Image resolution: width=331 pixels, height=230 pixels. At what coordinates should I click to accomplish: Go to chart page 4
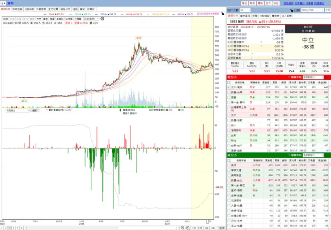click(13, 228)
